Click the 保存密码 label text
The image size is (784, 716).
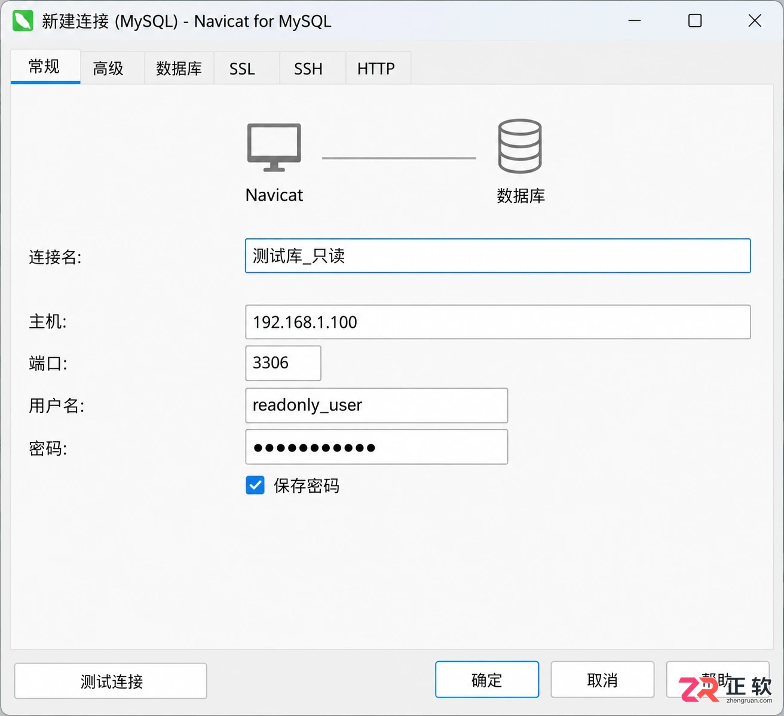pos(307,486)
